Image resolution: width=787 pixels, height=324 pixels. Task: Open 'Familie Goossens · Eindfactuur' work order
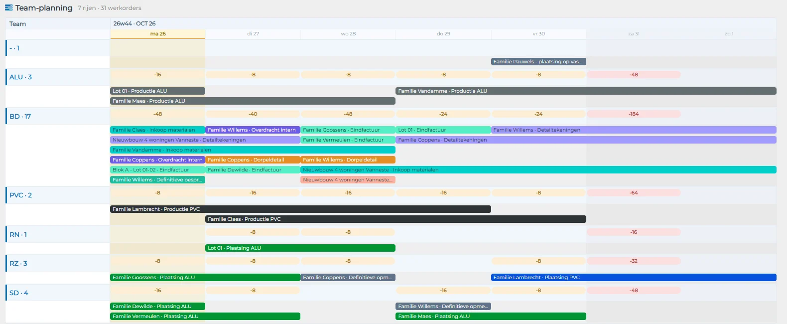(348, 130)
